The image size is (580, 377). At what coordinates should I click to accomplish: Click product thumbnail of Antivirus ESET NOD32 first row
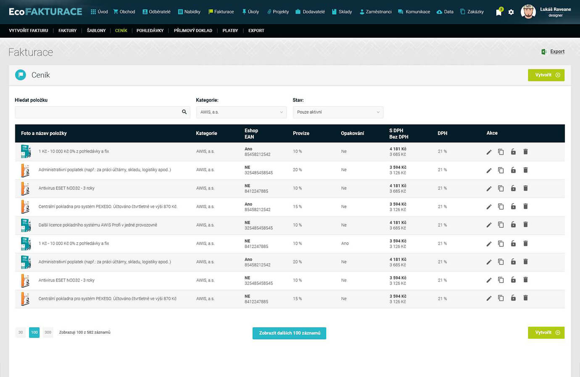pyautogui.click(x=26, y=188)
